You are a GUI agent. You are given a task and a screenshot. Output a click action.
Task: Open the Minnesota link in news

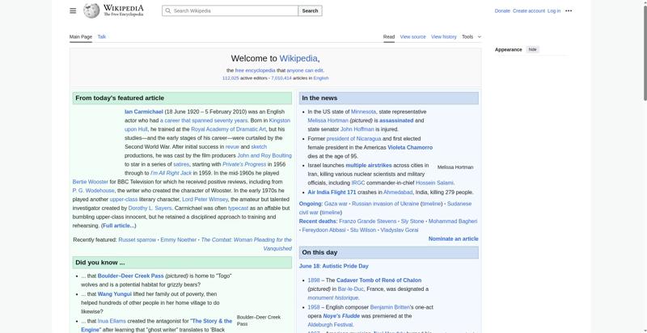[363, 112]
